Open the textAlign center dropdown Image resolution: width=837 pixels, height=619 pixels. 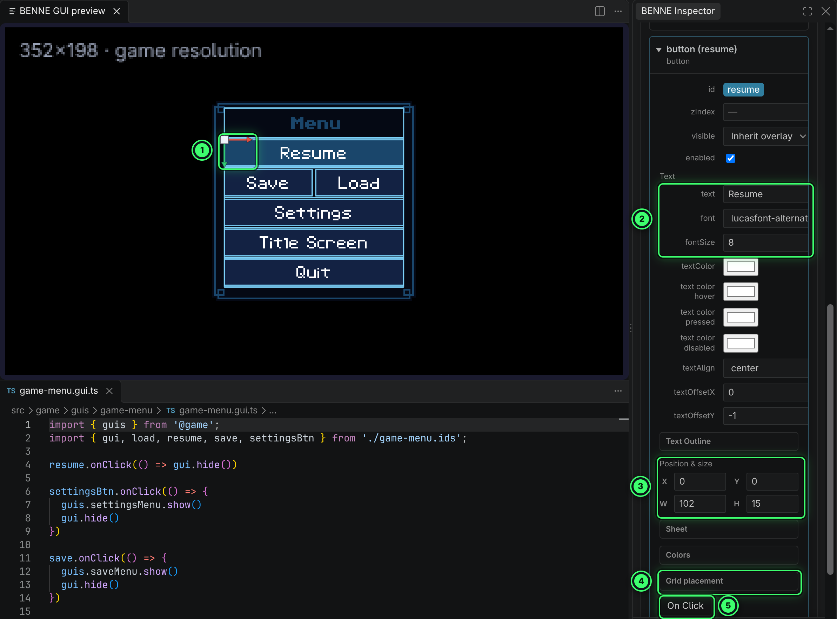click(x=766, y=368)
